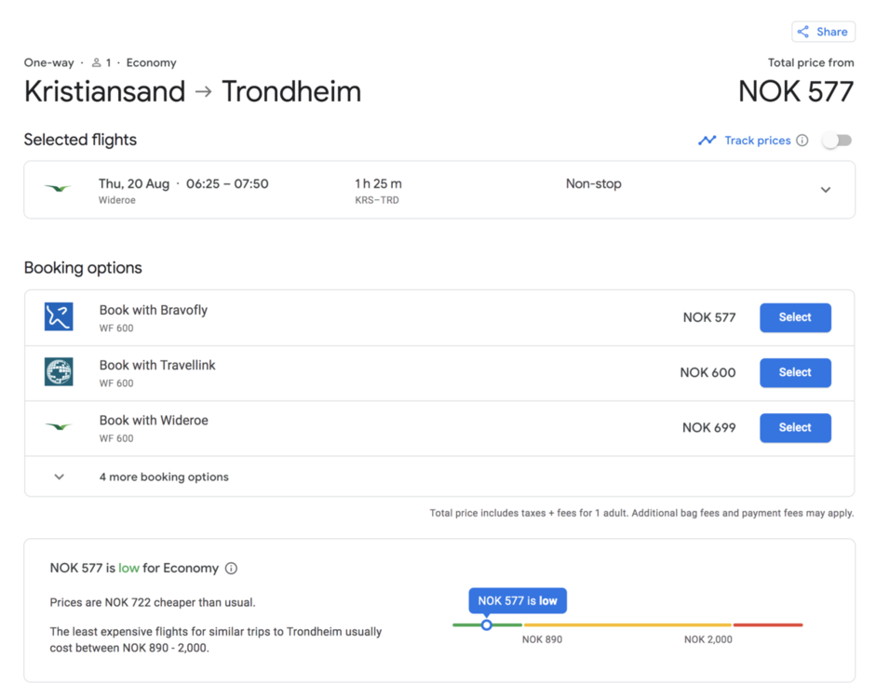Click the Travellink logo icon
This screenshot has width=876, height=698.
(x=59, y=372)
